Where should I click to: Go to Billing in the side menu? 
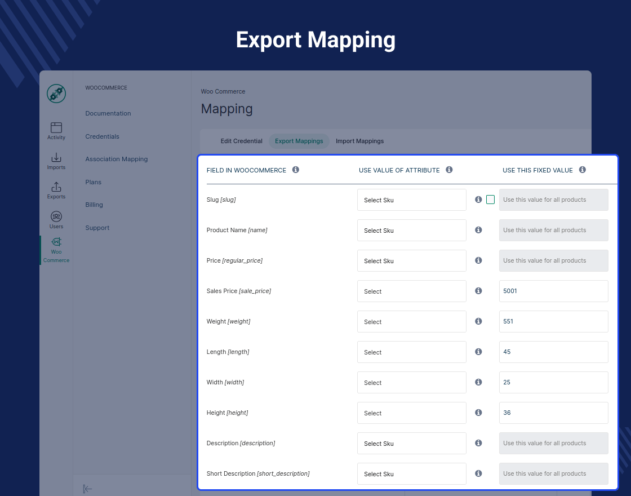pyautogui.click(x=94, y=205)
